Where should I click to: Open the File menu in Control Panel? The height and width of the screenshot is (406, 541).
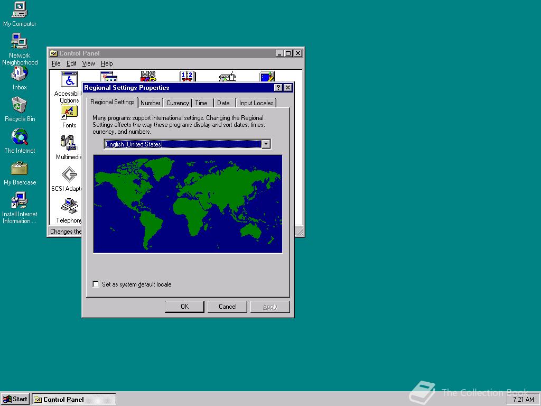[x=56, y=63]
